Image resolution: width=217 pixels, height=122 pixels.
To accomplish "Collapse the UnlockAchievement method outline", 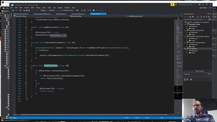I will pyautogui.click(x=26, y=43).
